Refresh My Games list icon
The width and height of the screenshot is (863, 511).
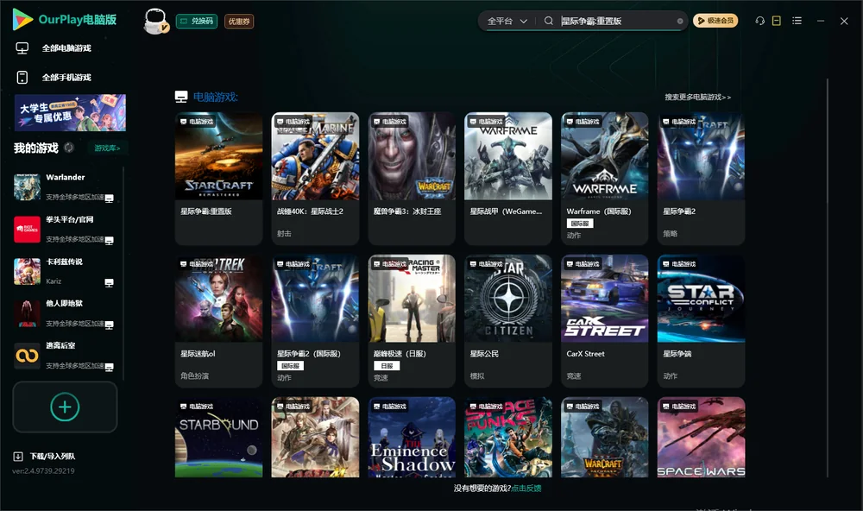click(69, 148)
